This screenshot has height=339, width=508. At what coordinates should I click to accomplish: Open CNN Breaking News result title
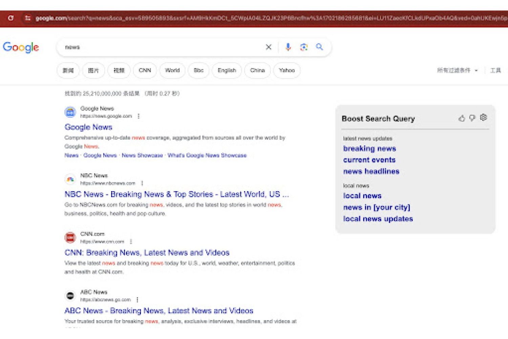click(147, 253)
